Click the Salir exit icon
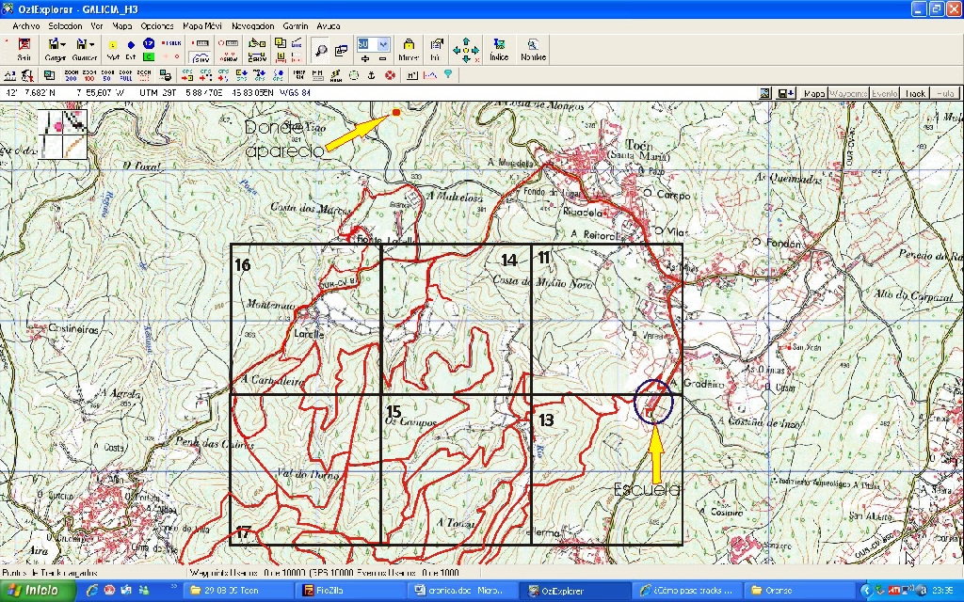Image resolution: width=964 pixels, height=602 pixels. pos(24,49)
